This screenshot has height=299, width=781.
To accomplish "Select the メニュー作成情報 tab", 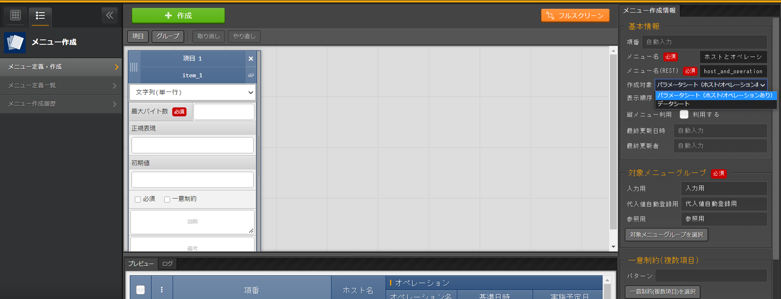I will tap(649, 11).
